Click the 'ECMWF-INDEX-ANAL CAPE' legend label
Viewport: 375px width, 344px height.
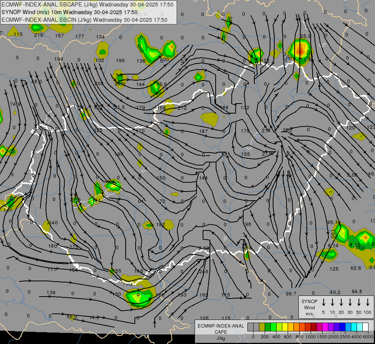(221, 329)
